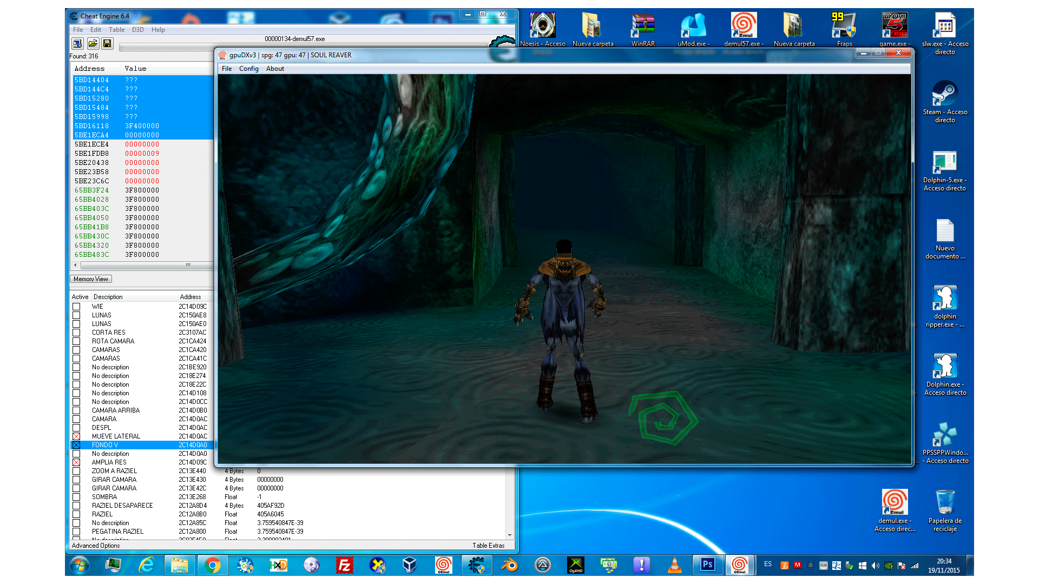Select found address 65BB3F24 row

[x=143, y=190]
